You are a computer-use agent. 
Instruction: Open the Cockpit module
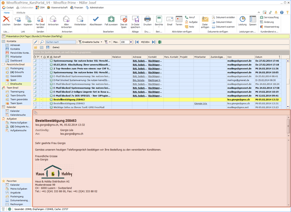pos(8,8)
